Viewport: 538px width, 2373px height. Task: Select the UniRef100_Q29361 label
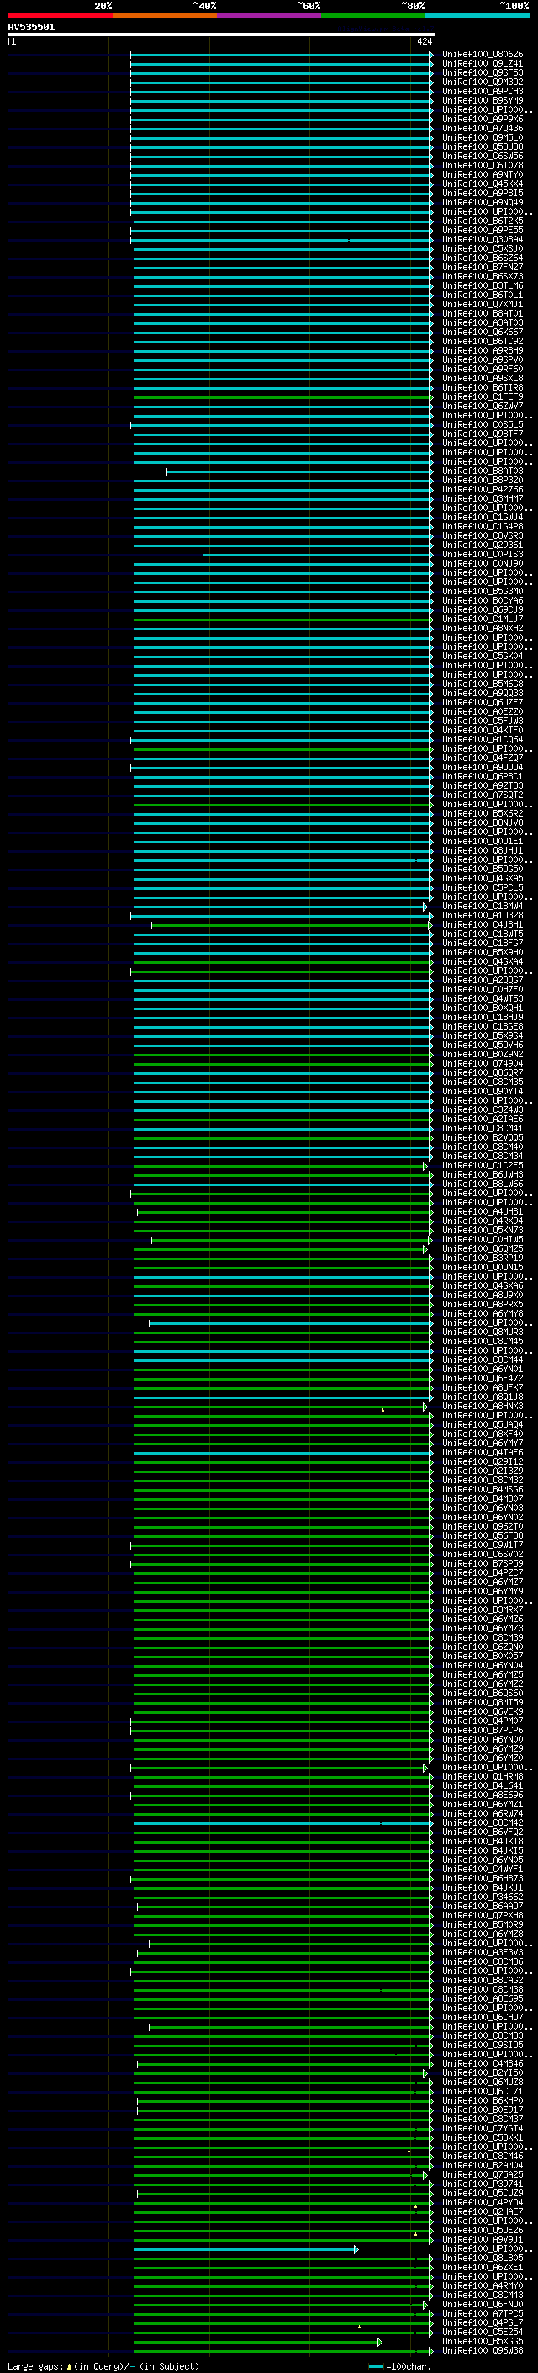(483, 545)
